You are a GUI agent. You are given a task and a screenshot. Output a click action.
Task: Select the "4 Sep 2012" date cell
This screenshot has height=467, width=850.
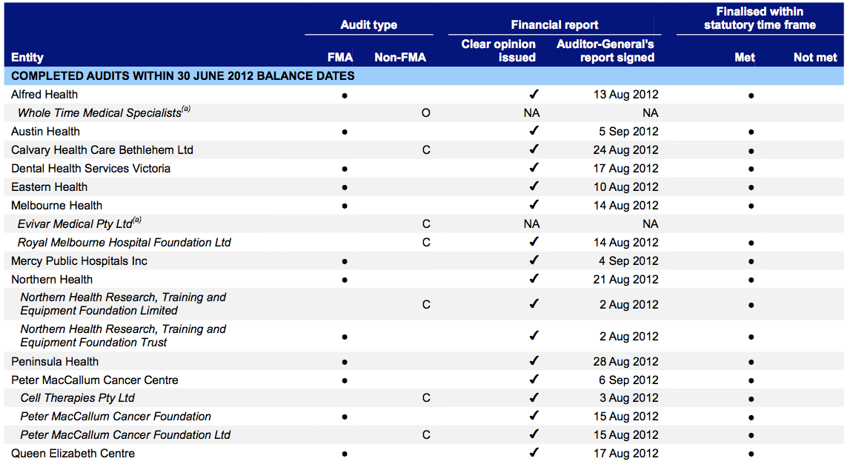[x=629, y=261]
